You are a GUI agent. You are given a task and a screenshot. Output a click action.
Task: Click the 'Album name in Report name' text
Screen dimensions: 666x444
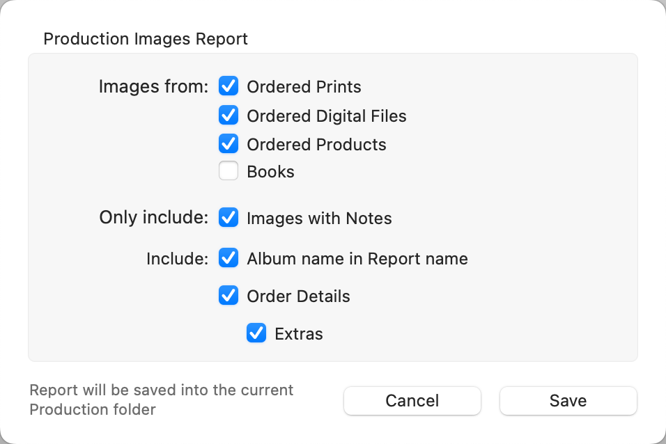357,259
